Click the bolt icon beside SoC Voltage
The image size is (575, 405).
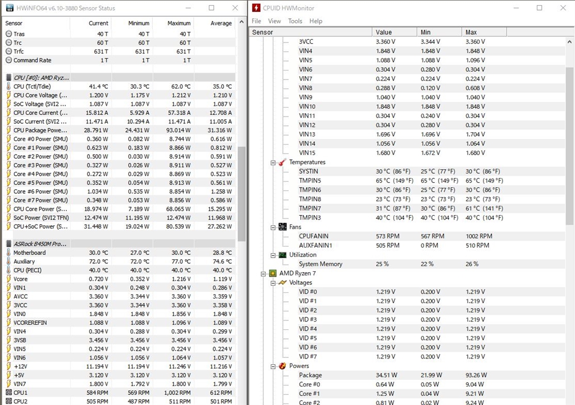9,104
